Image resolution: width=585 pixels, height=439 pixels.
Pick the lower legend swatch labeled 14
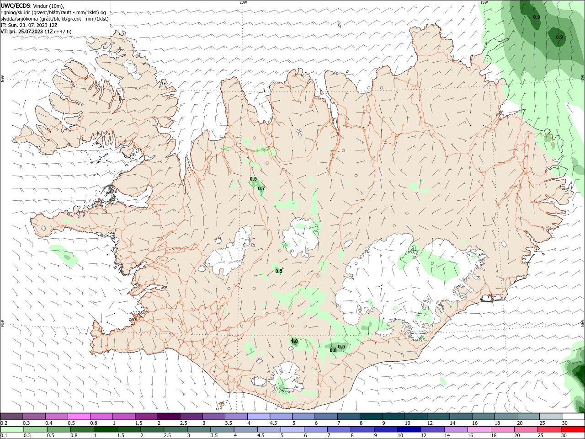pos(456,429)
